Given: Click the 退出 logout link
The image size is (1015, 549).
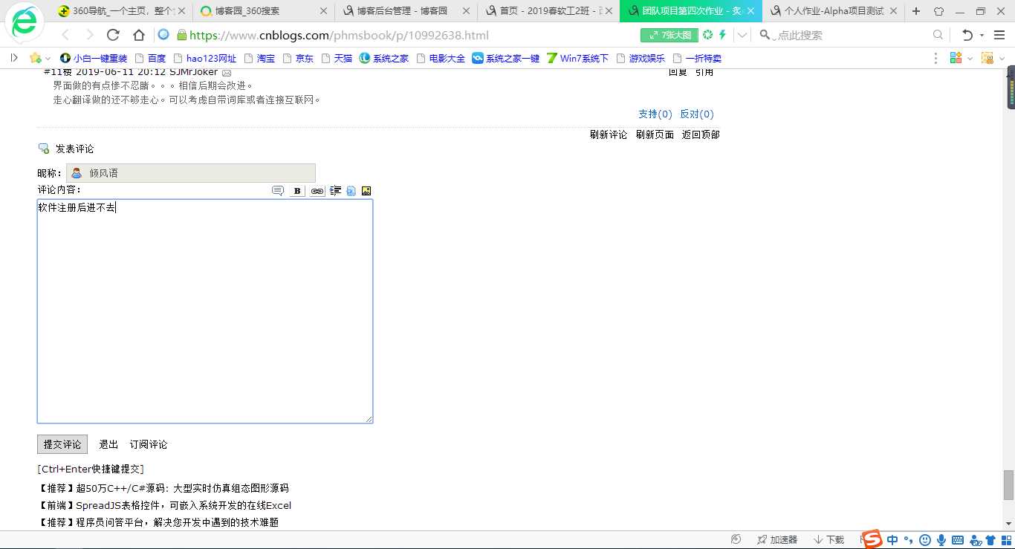Looking at the screenshot, I should [108, 444].
